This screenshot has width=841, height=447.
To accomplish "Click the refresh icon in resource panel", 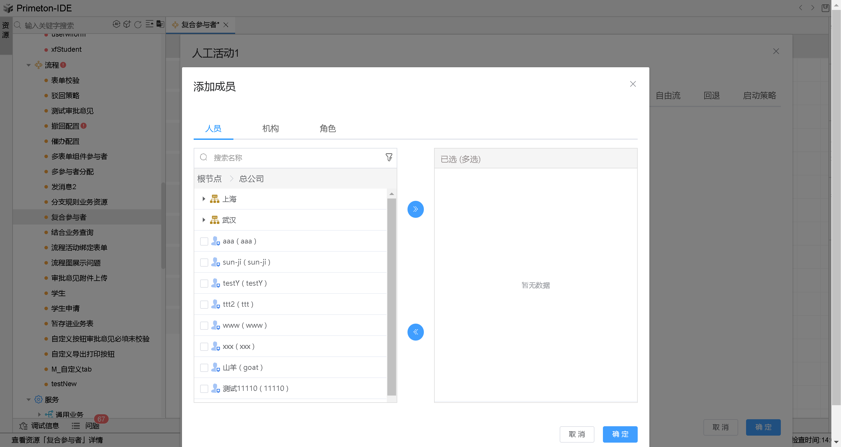I will coord(138,25).
